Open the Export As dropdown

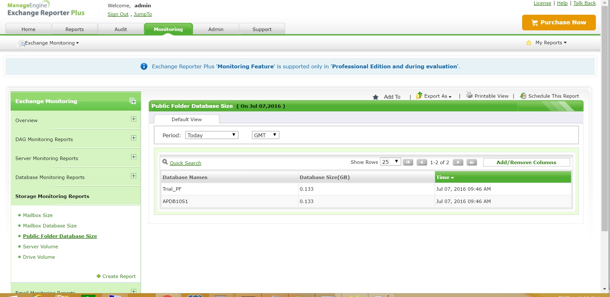438,96
